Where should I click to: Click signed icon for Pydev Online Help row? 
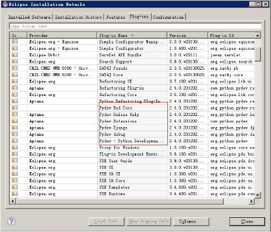(15, 114)
